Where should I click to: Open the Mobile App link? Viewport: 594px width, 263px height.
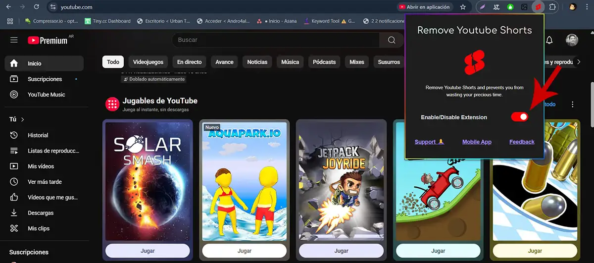477,142
